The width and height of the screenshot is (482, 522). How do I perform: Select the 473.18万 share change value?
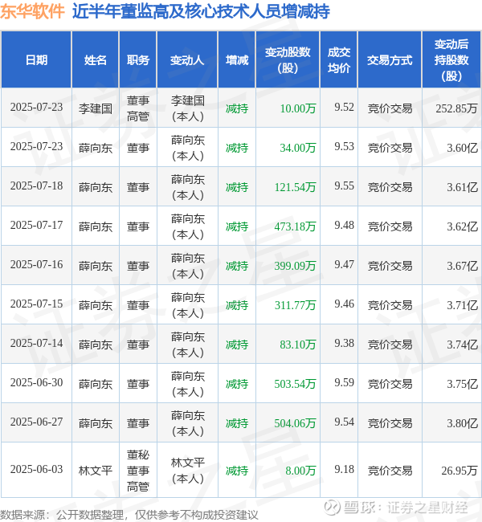tap(295, 226)
